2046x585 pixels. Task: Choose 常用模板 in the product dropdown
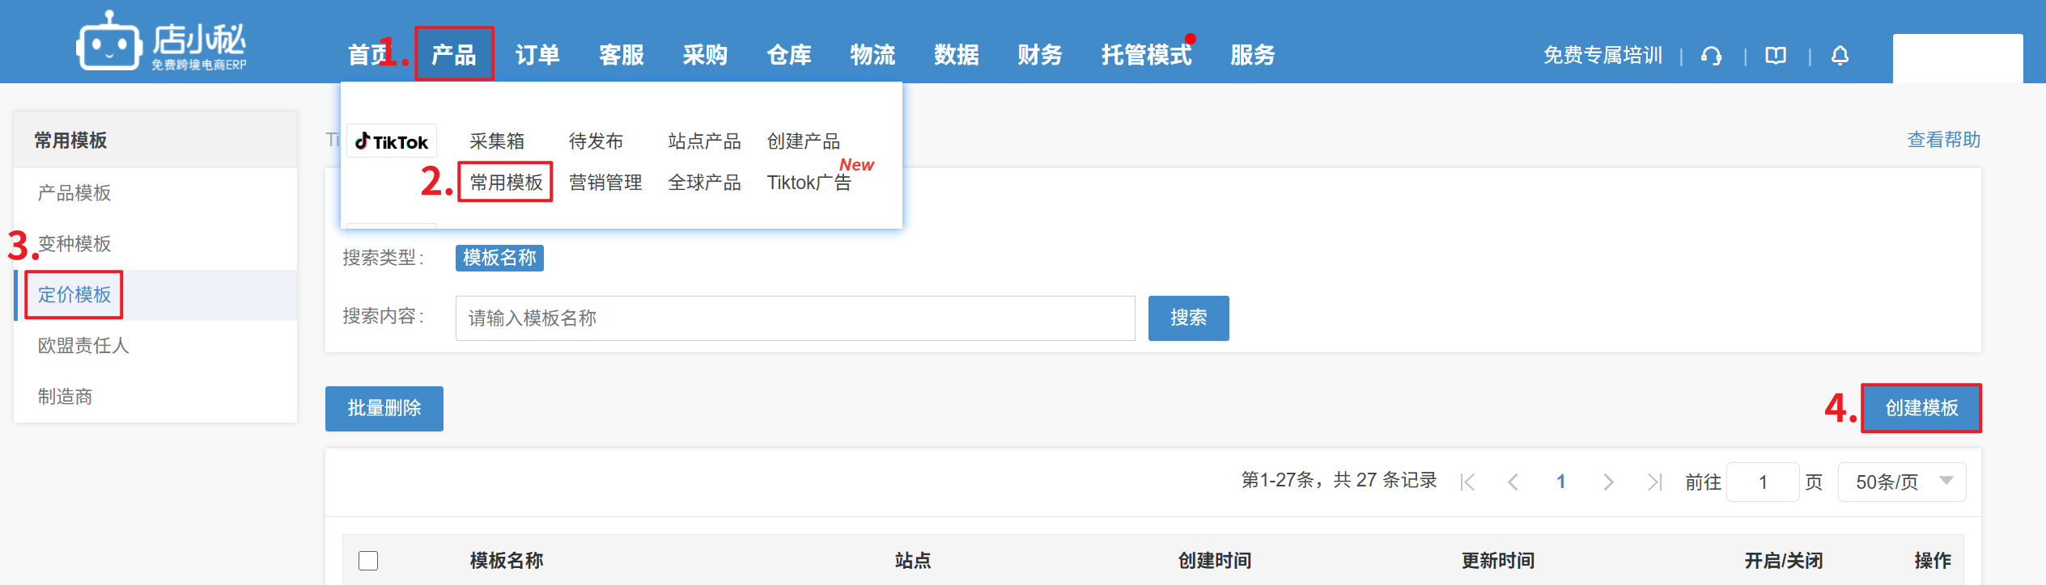506,183
